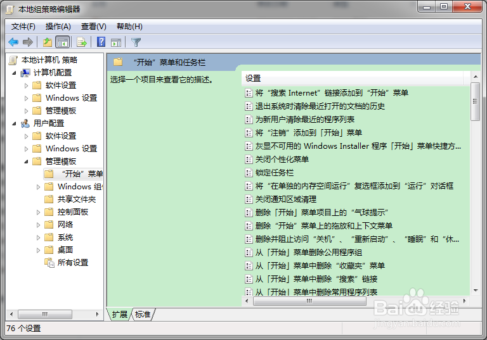The image size is (487, 340).
Task: Expand the Windows 组件 tree node
Action: (38, 187)
